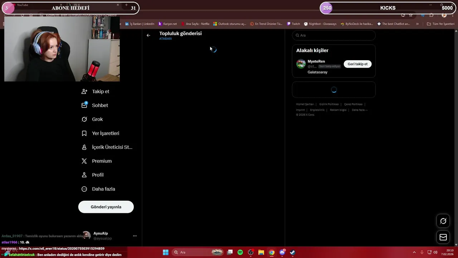The image size is (458, 258).
Task: Open Discord from the taskbar
Action: coord(282,252)
